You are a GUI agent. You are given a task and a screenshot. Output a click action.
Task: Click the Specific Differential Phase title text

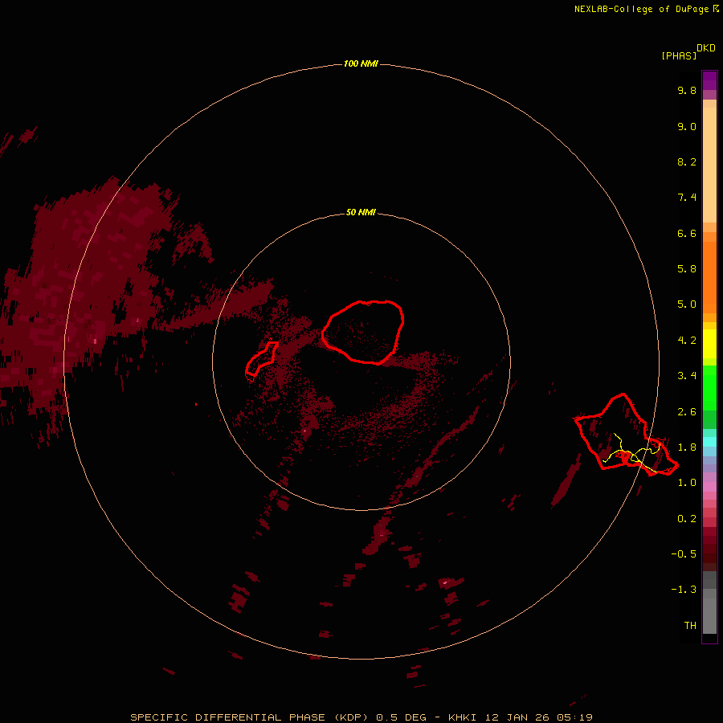[361, 717]
